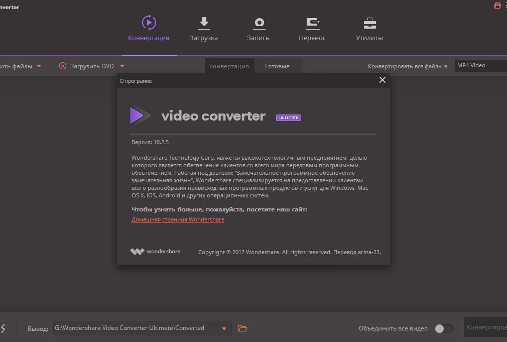Click the Конвертировать button

(485, 327)
